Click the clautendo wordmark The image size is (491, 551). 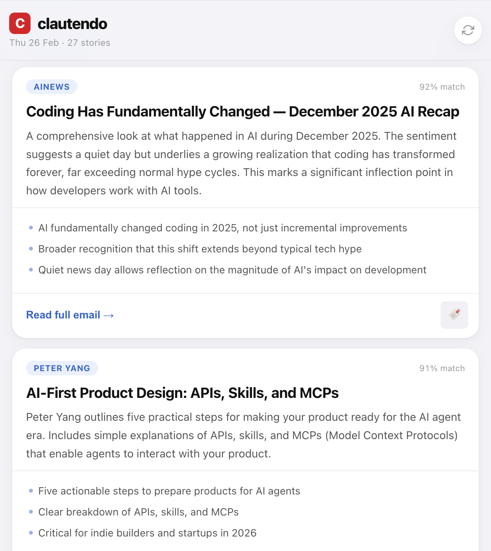73,24
